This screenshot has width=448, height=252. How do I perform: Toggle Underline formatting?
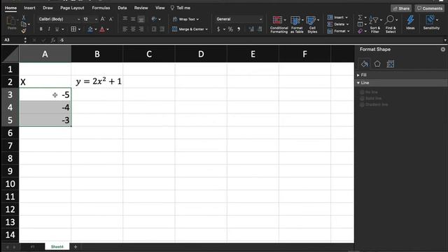pyautogui.click(x=57, y=29)
